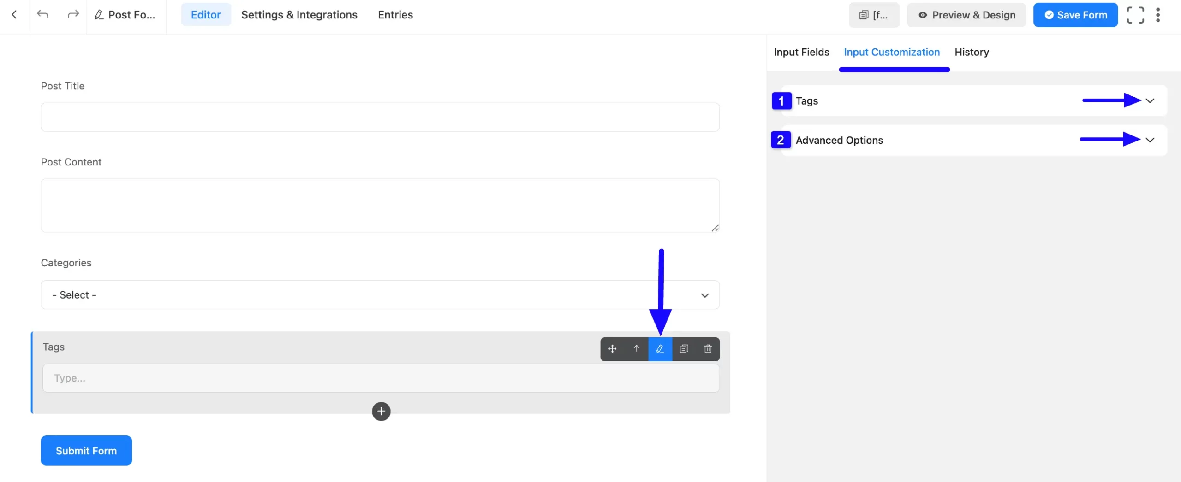Add a new field with plus icon

[381, 411]
